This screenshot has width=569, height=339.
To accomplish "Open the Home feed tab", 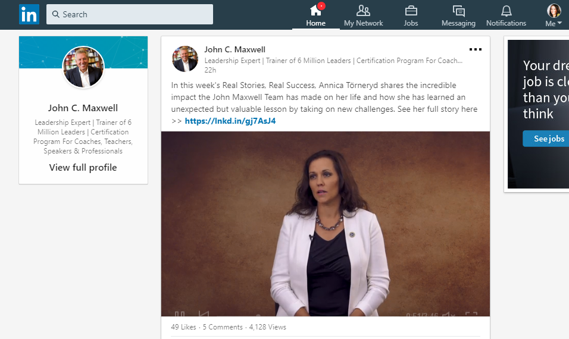I will pyautogui.click(x=315, y=15).
